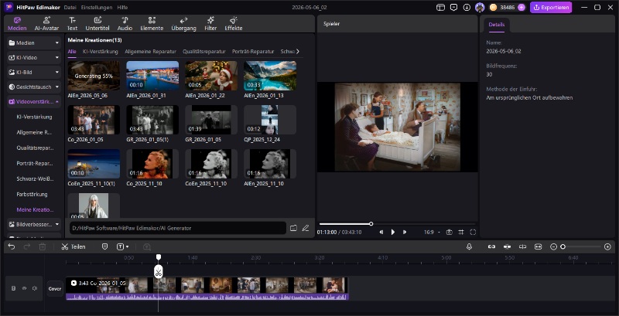
Task: Toggle track visibility eye on video track
Action: 24,288
